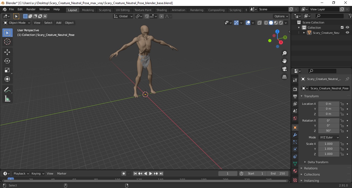Open the Keying dropdown in the timeline
Screen dimensions: 352x188
tap(38, 174)
